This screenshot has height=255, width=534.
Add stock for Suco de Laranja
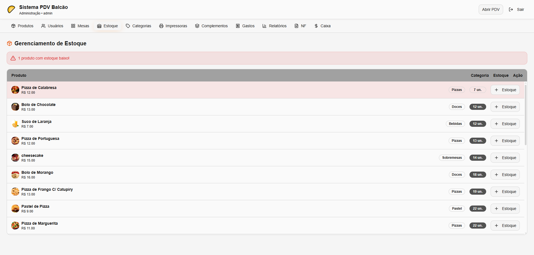[505, 124]
